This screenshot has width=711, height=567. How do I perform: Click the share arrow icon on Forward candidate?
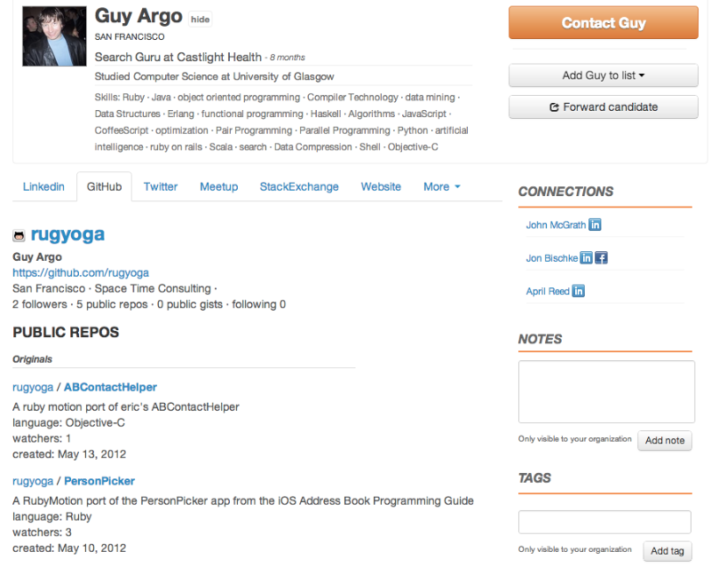click(554, 107)
